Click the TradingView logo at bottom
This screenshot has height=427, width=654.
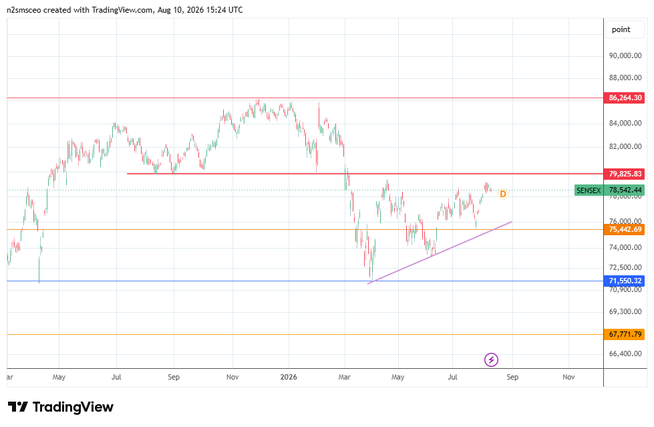pos(61,407)
